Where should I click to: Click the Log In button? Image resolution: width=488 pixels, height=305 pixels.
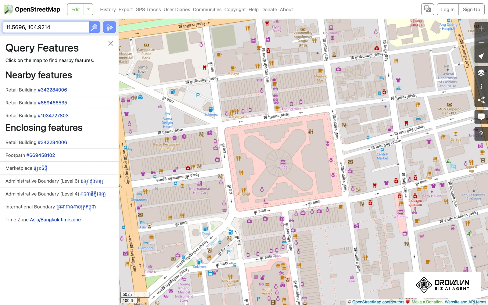(448, 9)
